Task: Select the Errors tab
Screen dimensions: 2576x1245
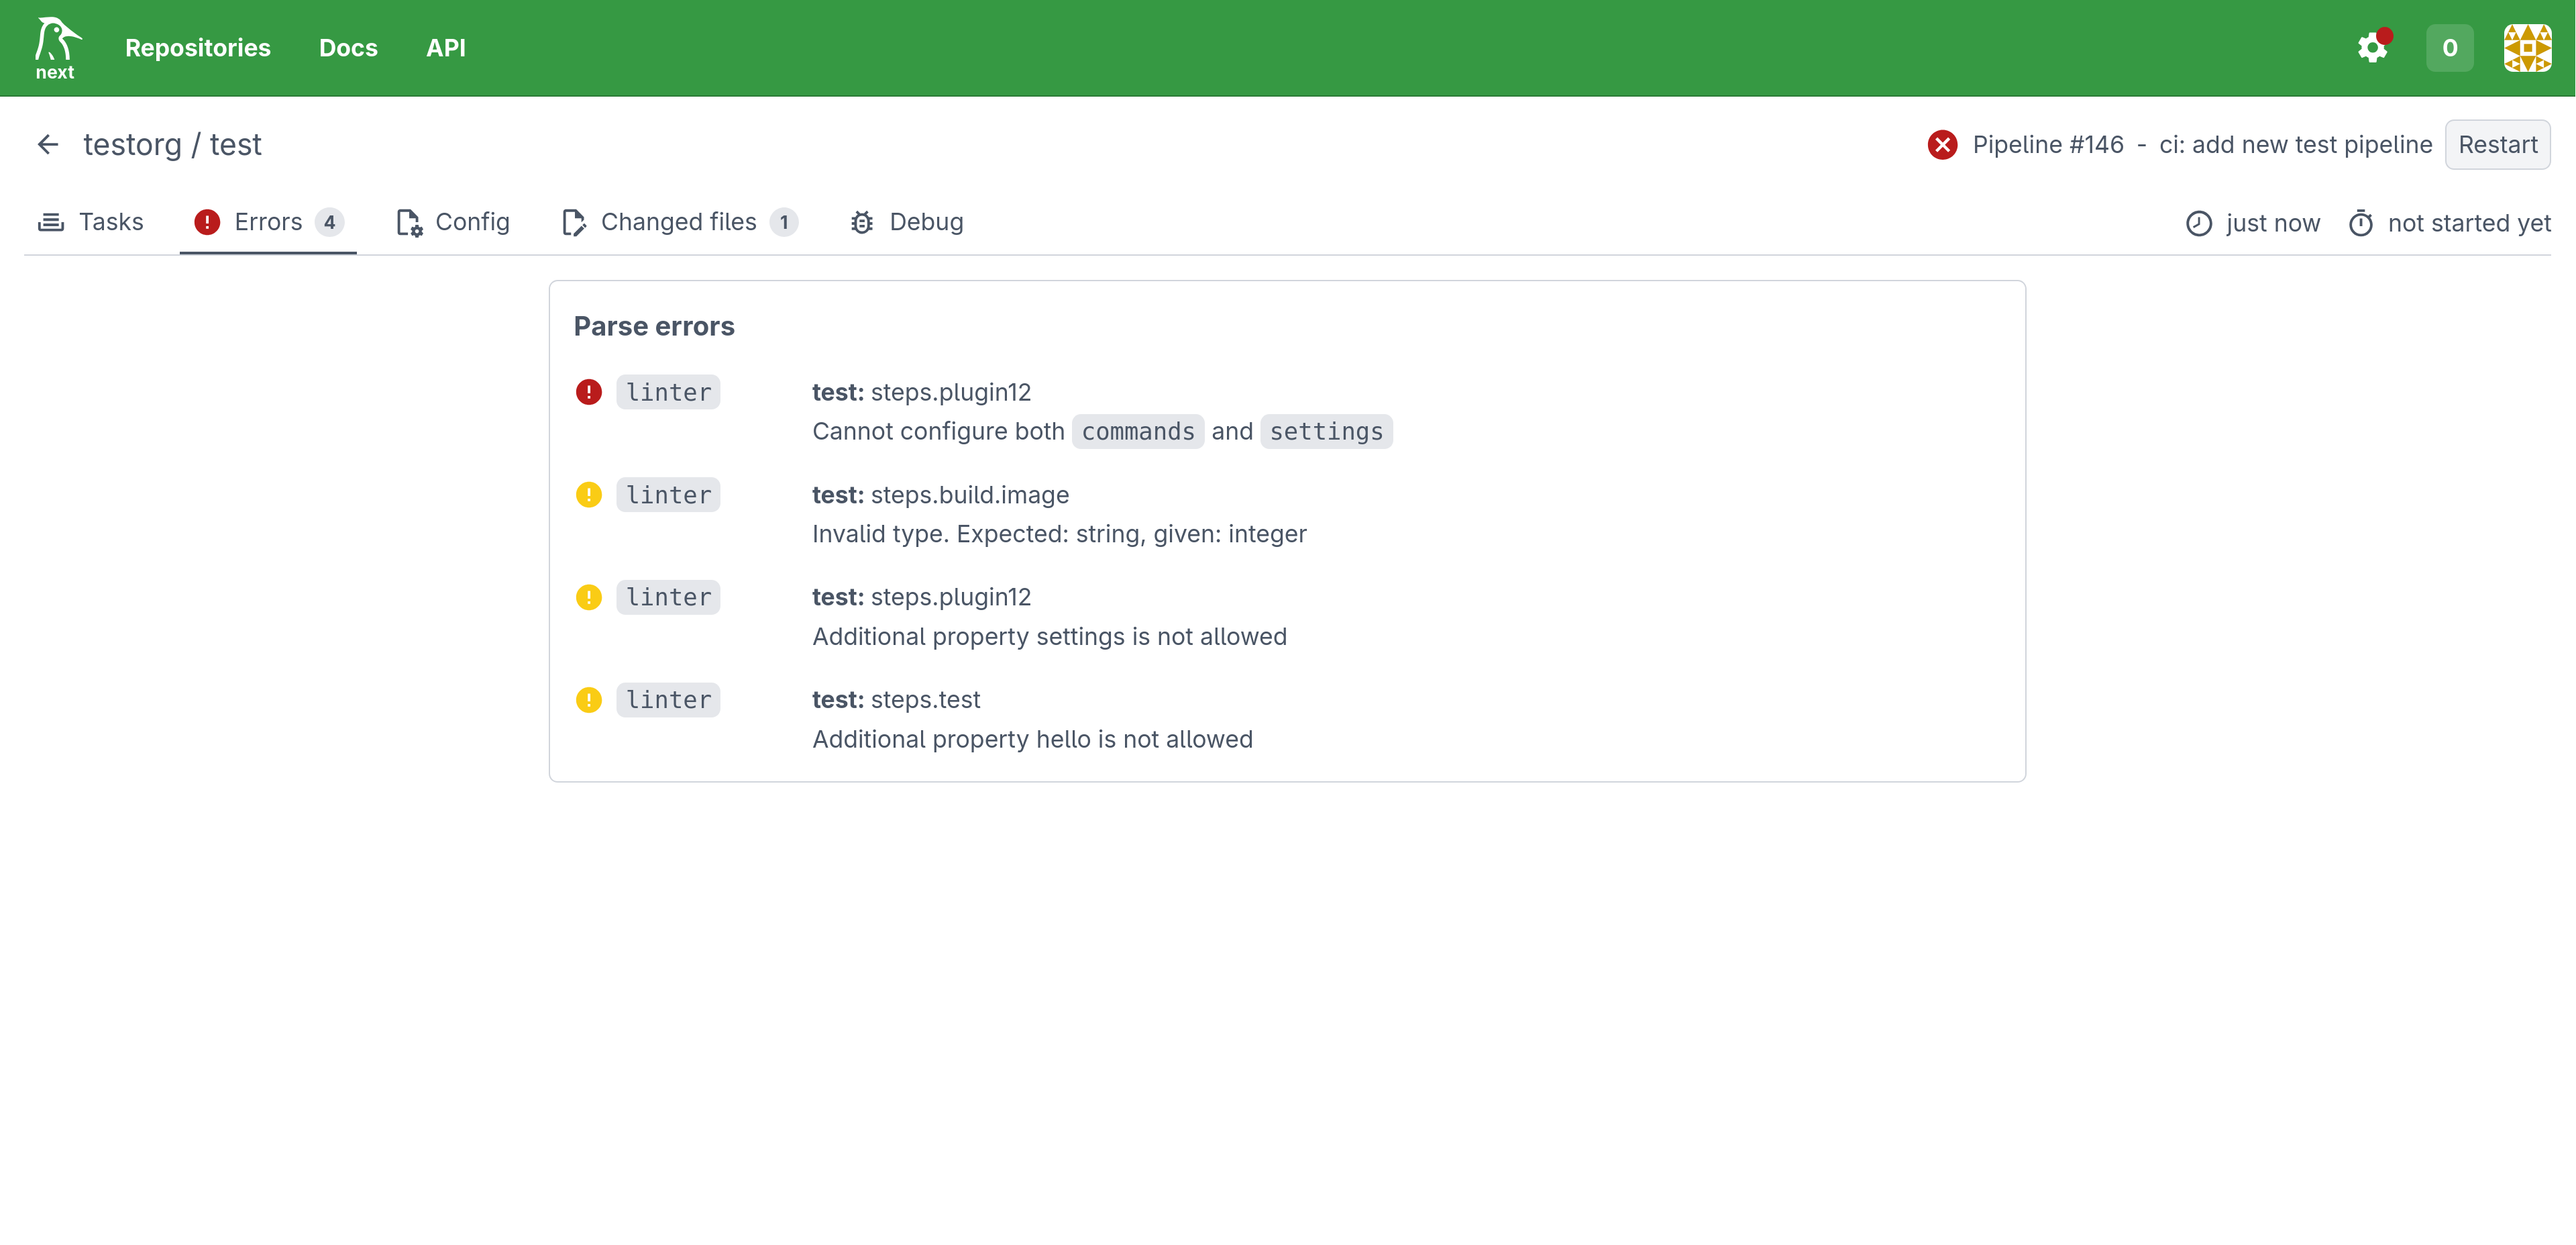Action: [268, 222]
